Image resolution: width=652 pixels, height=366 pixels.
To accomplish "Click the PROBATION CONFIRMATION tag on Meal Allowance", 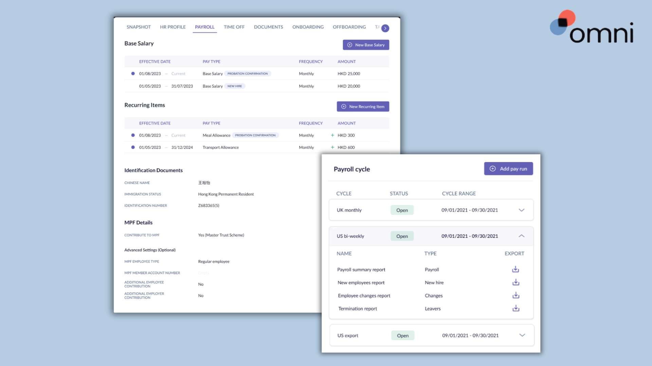I will [x=255, y=135].
